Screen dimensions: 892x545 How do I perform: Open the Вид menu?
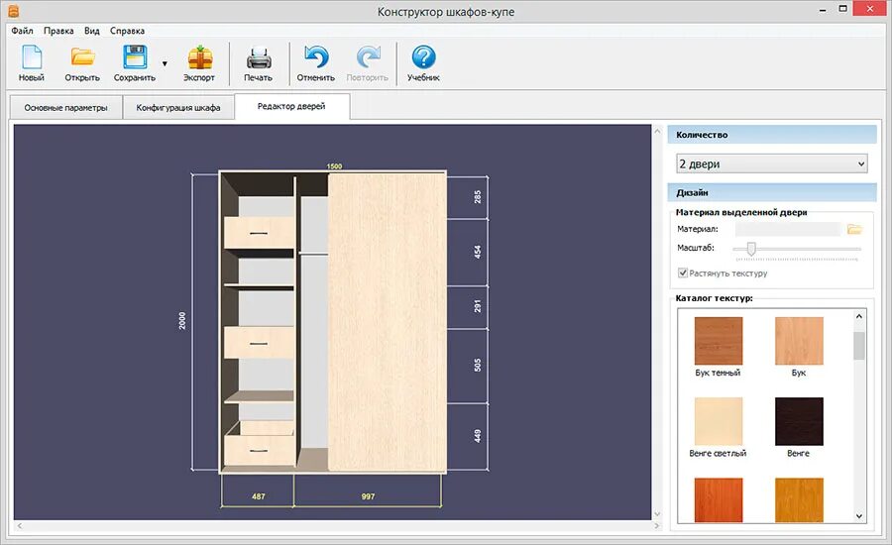click(x=91, y=31)
